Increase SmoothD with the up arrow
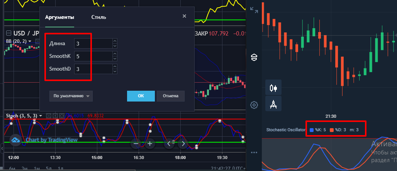Viewport: 397px width, 171px height. click(x=115, y=66)
